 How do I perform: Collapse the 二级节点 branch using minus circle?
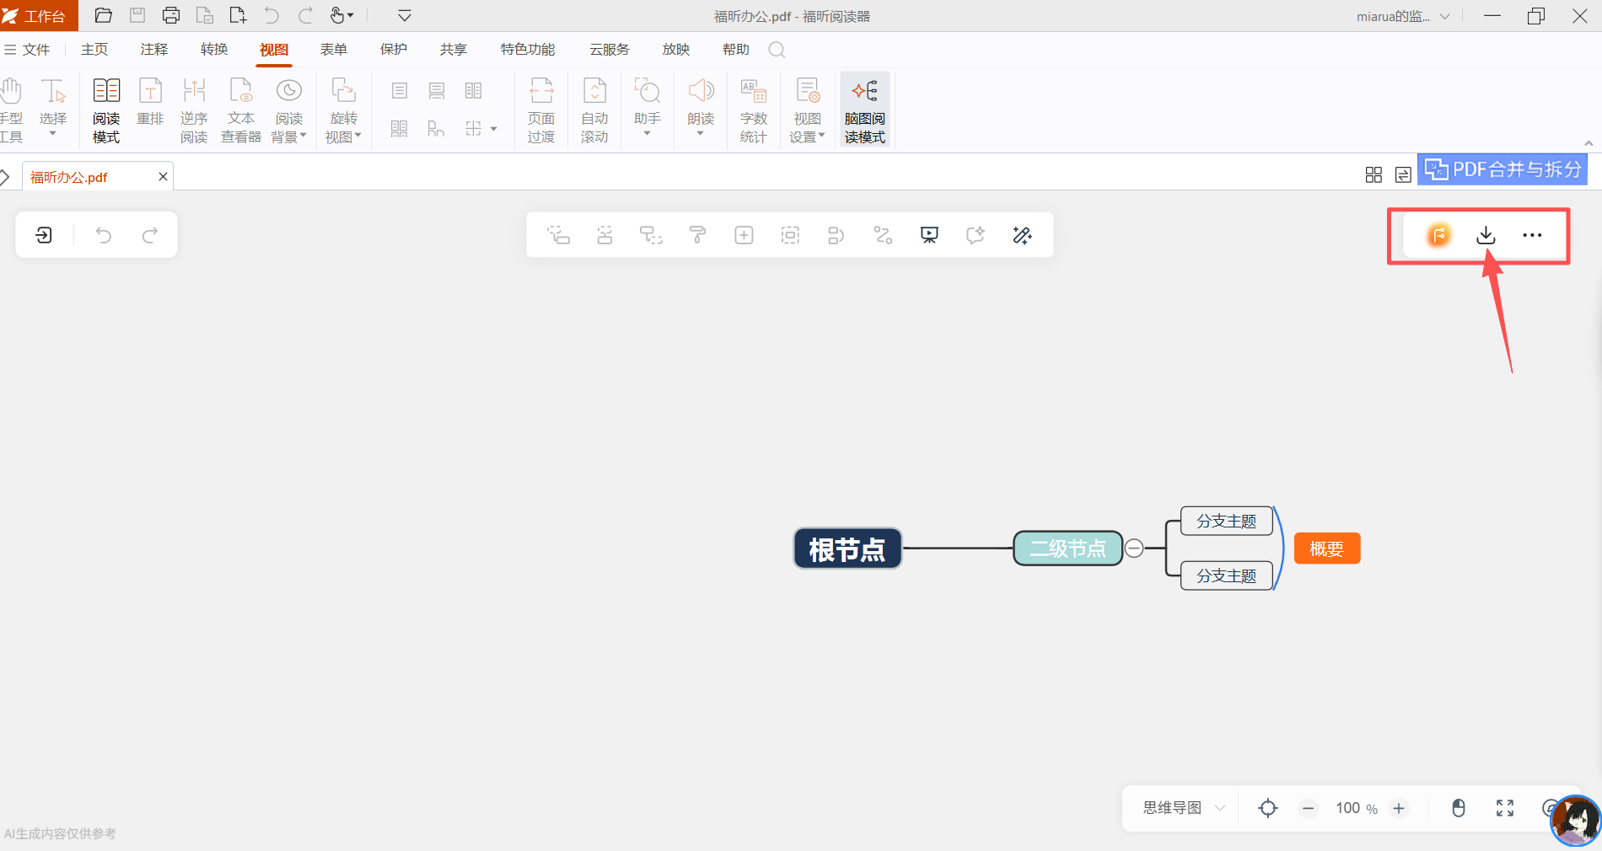pos(1135,549)
